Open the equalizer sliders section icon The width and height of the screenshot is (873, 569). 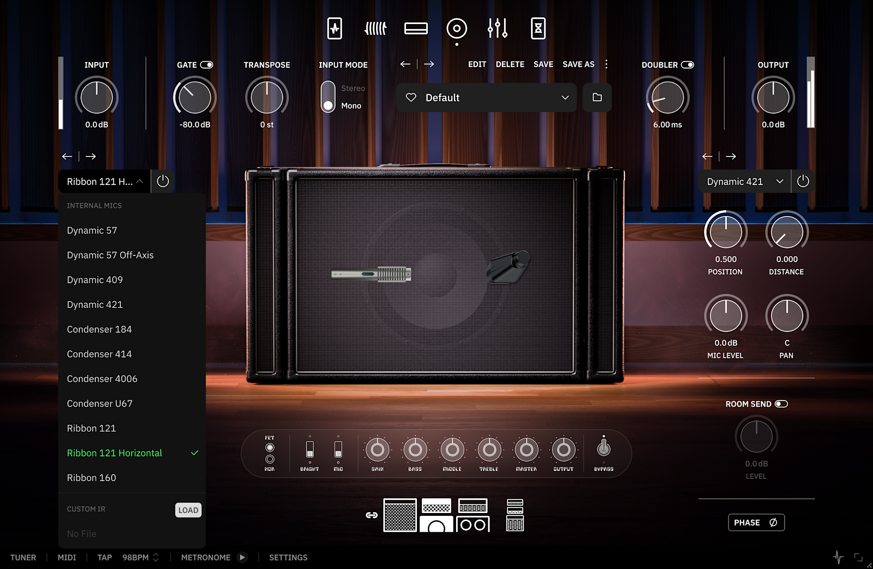pyautogui.click(x=497, y=29)
